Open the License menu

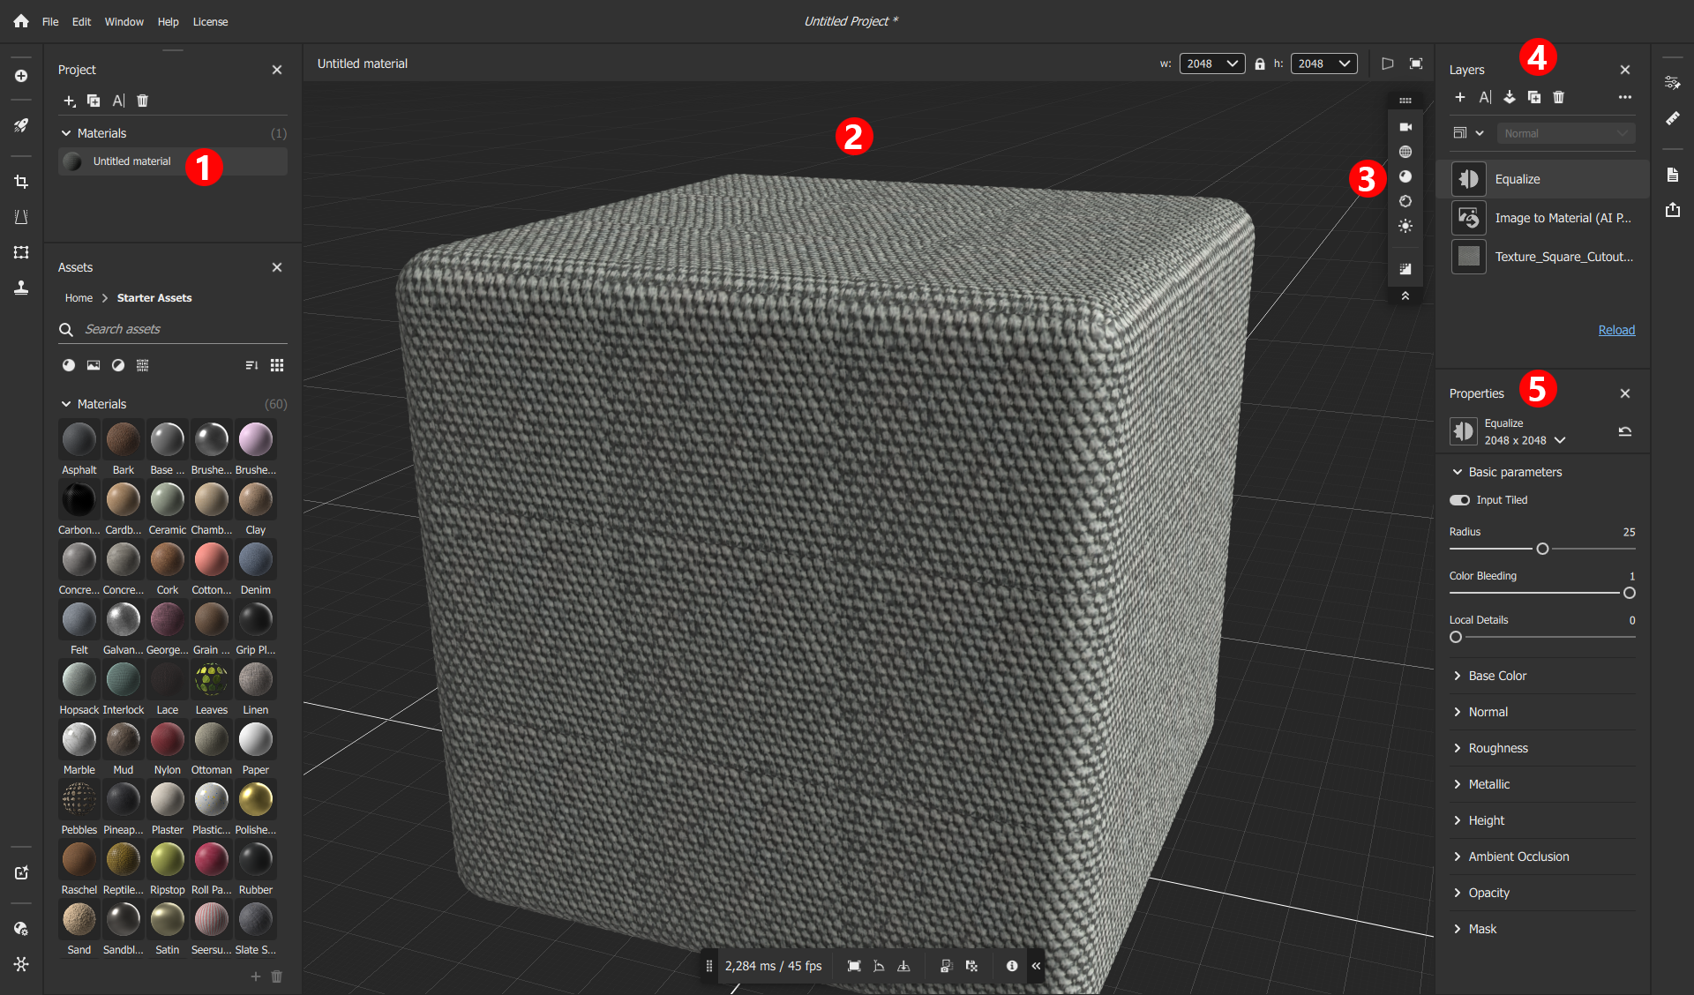pos(210,22)
